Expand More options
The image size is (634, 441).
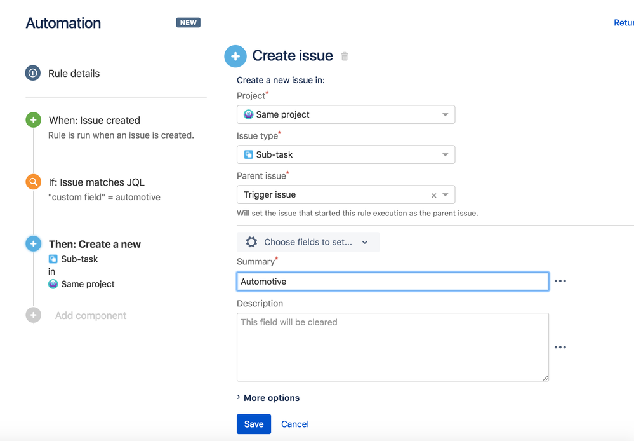pyautogui.click(x=268, y=398)
